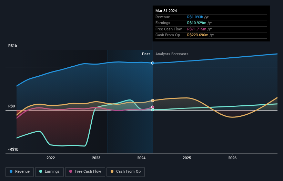Click the 2023 x-axis label

[96, 158]
